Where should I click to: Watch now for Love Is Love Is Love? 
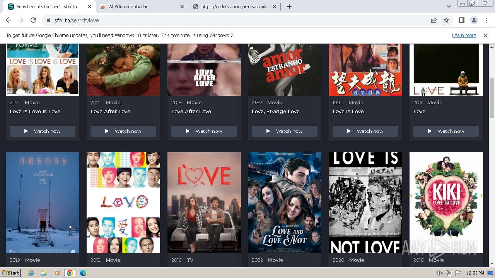click(43, 131)
